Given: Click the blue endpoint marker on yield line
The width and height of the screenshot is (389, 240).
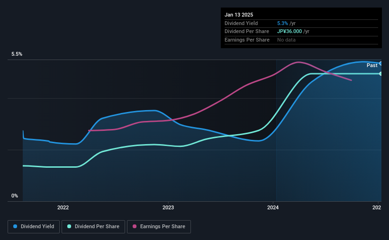Looking at the screenshot, I should [x=381, y=64].
